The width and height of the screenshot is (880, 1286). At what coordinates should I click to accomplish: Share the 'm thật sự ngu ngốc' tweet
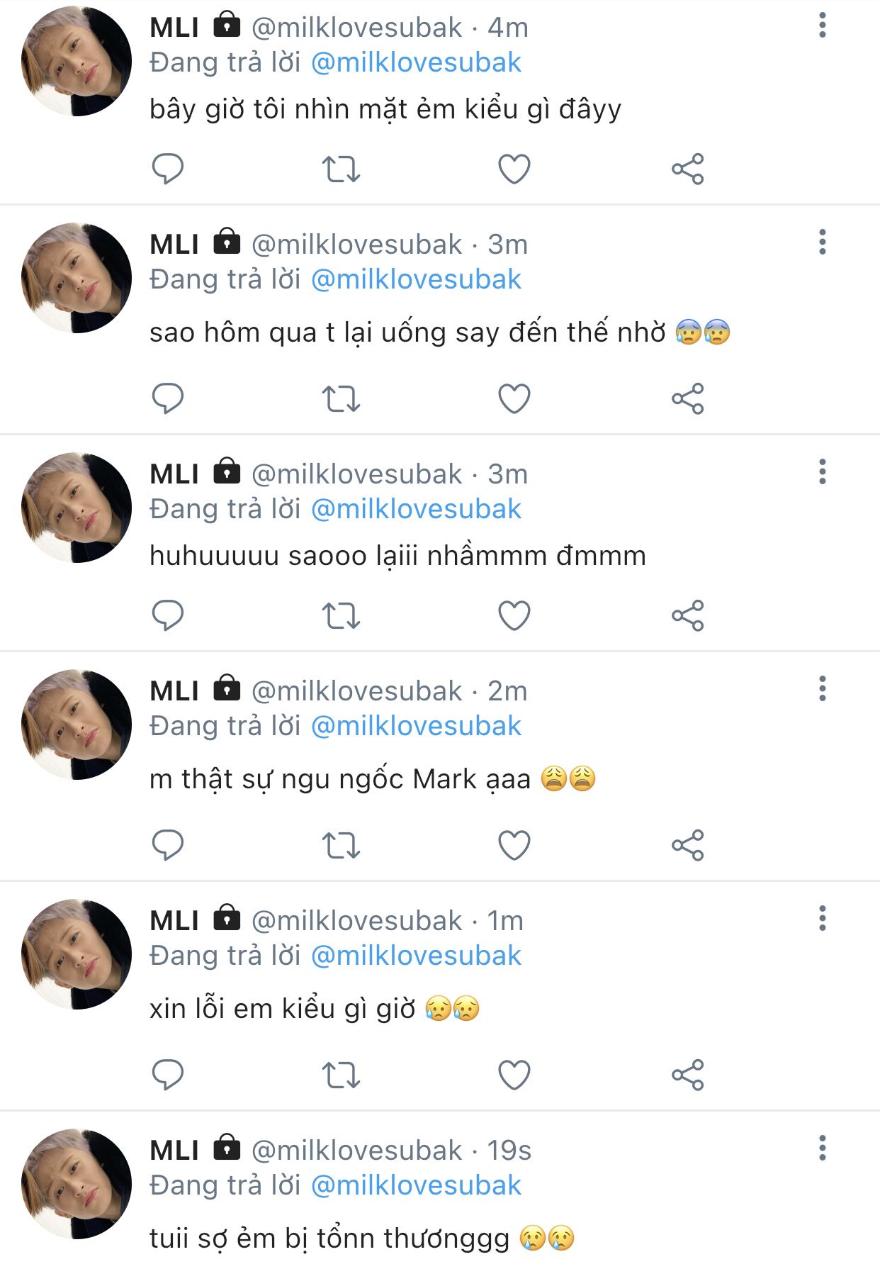687,845
